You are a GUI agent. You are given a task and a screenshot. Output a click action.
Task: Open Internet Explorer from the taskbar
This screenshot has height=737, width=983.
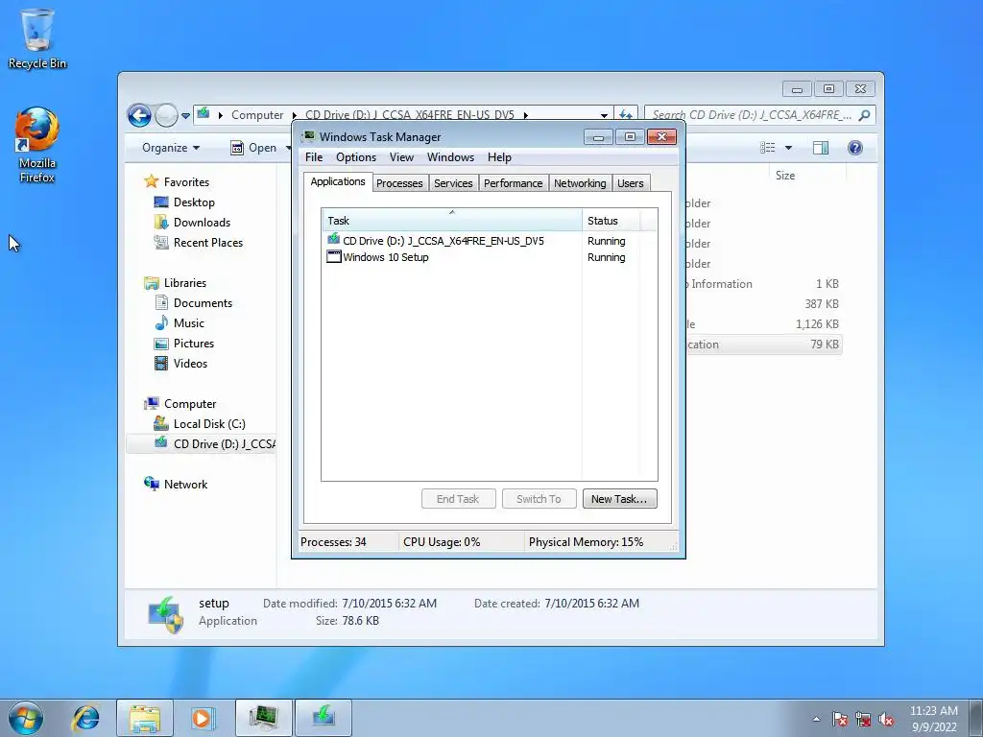click(85, 718)
